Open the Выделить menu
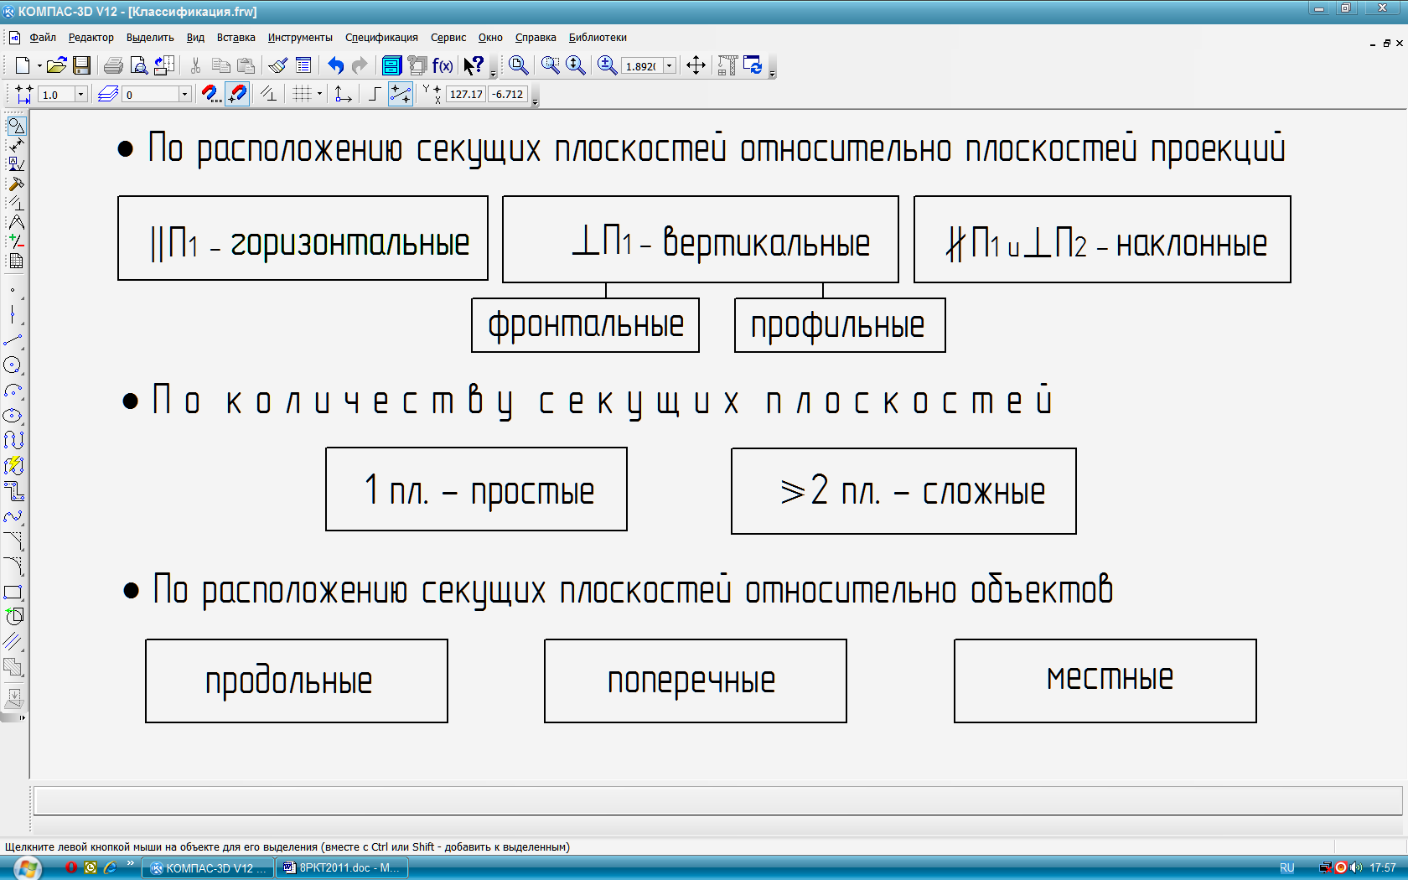Screen dimensions: 1408x880 coord(150,38)
